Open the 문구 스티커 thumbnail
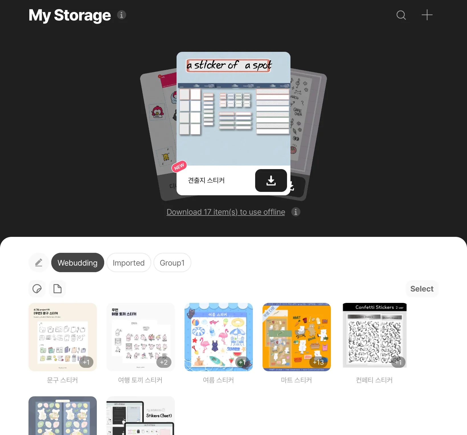This screenshot has width=467, height=435. 63,337
